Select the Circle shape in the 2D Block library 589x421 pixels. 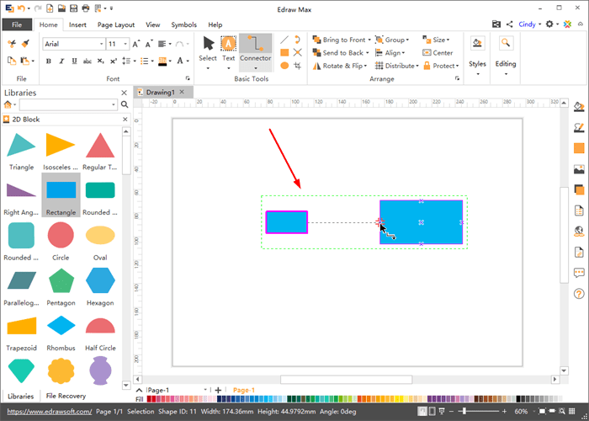[x=61, y=235]
